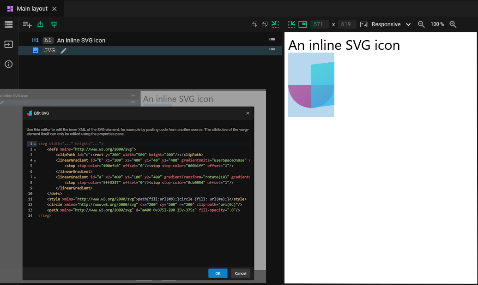Click the closing </defs> tag on line 10

point(54,194)
